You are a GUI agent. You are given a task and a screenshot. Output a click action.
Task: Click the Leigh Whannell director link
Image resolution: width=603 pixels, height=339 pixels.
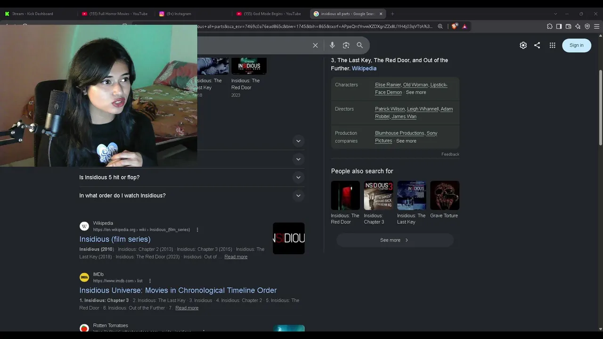click(423, 109)
